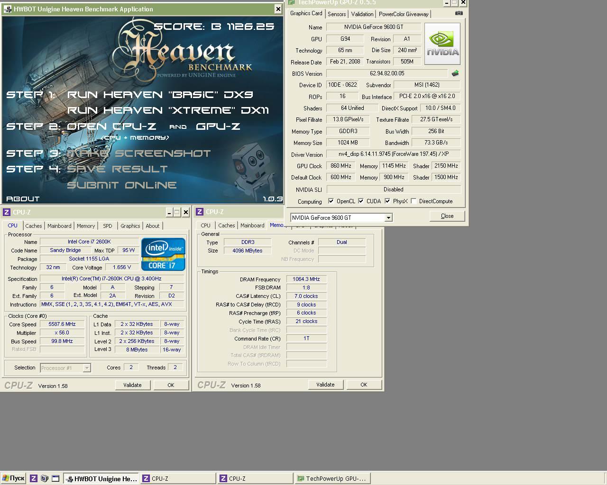Click the CAS# Latency value 7.0 clocks
Screen dimensions: 607x485
click(306, 296)
